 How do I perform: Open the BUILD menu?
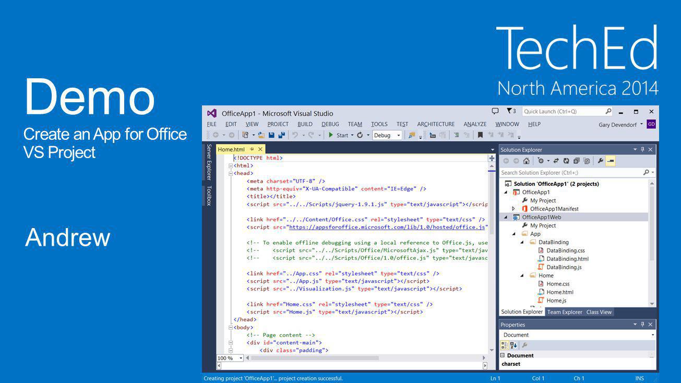[x=305, y=124]
